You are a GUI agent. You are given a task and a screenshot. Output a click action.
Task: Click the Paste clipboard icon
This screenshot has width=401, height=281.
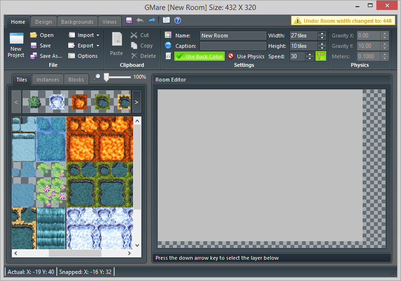point(117,39)
